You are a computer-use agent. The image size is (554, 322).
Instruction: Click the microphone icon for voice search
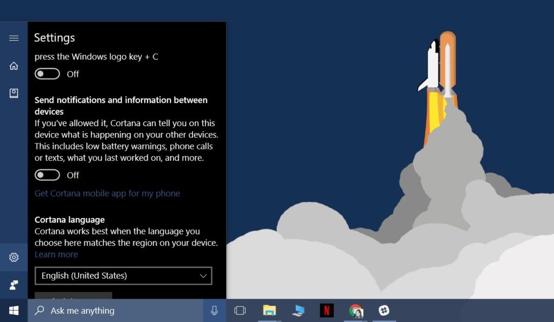(x=215, y=310)
